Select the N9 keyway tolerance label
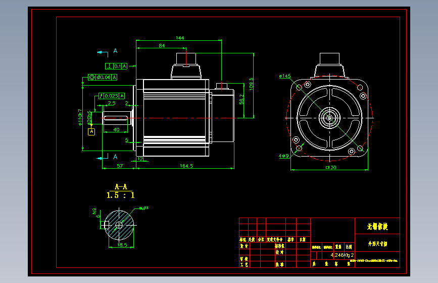This screenshot has width=438, height=283. pos(94,211)
